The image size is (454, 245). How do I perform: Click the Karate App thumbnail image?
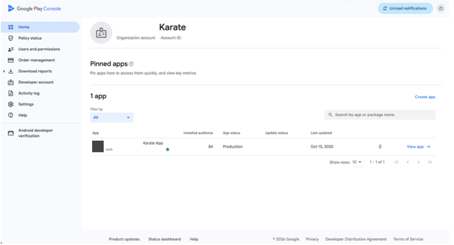[x=98, y=146]
